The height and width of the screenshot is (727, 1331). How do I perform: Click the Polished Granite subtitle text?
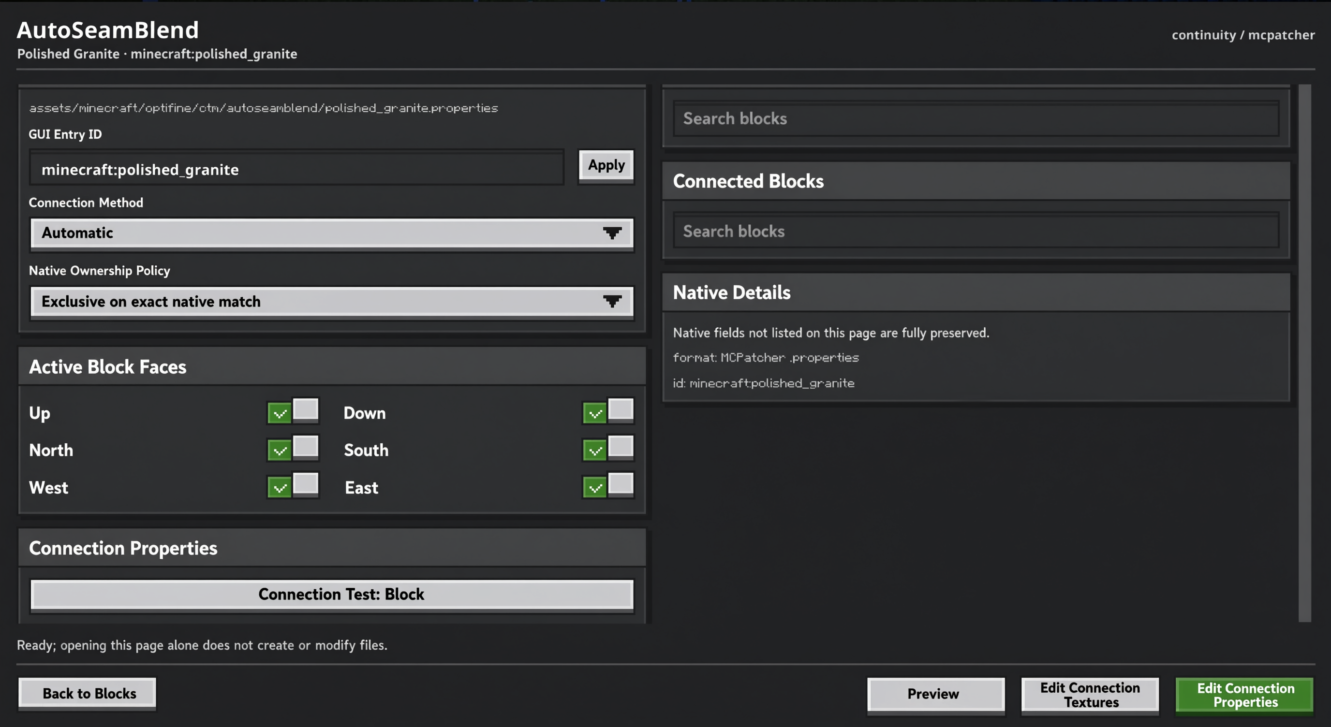pyautogui.click(x=157, y=54)
